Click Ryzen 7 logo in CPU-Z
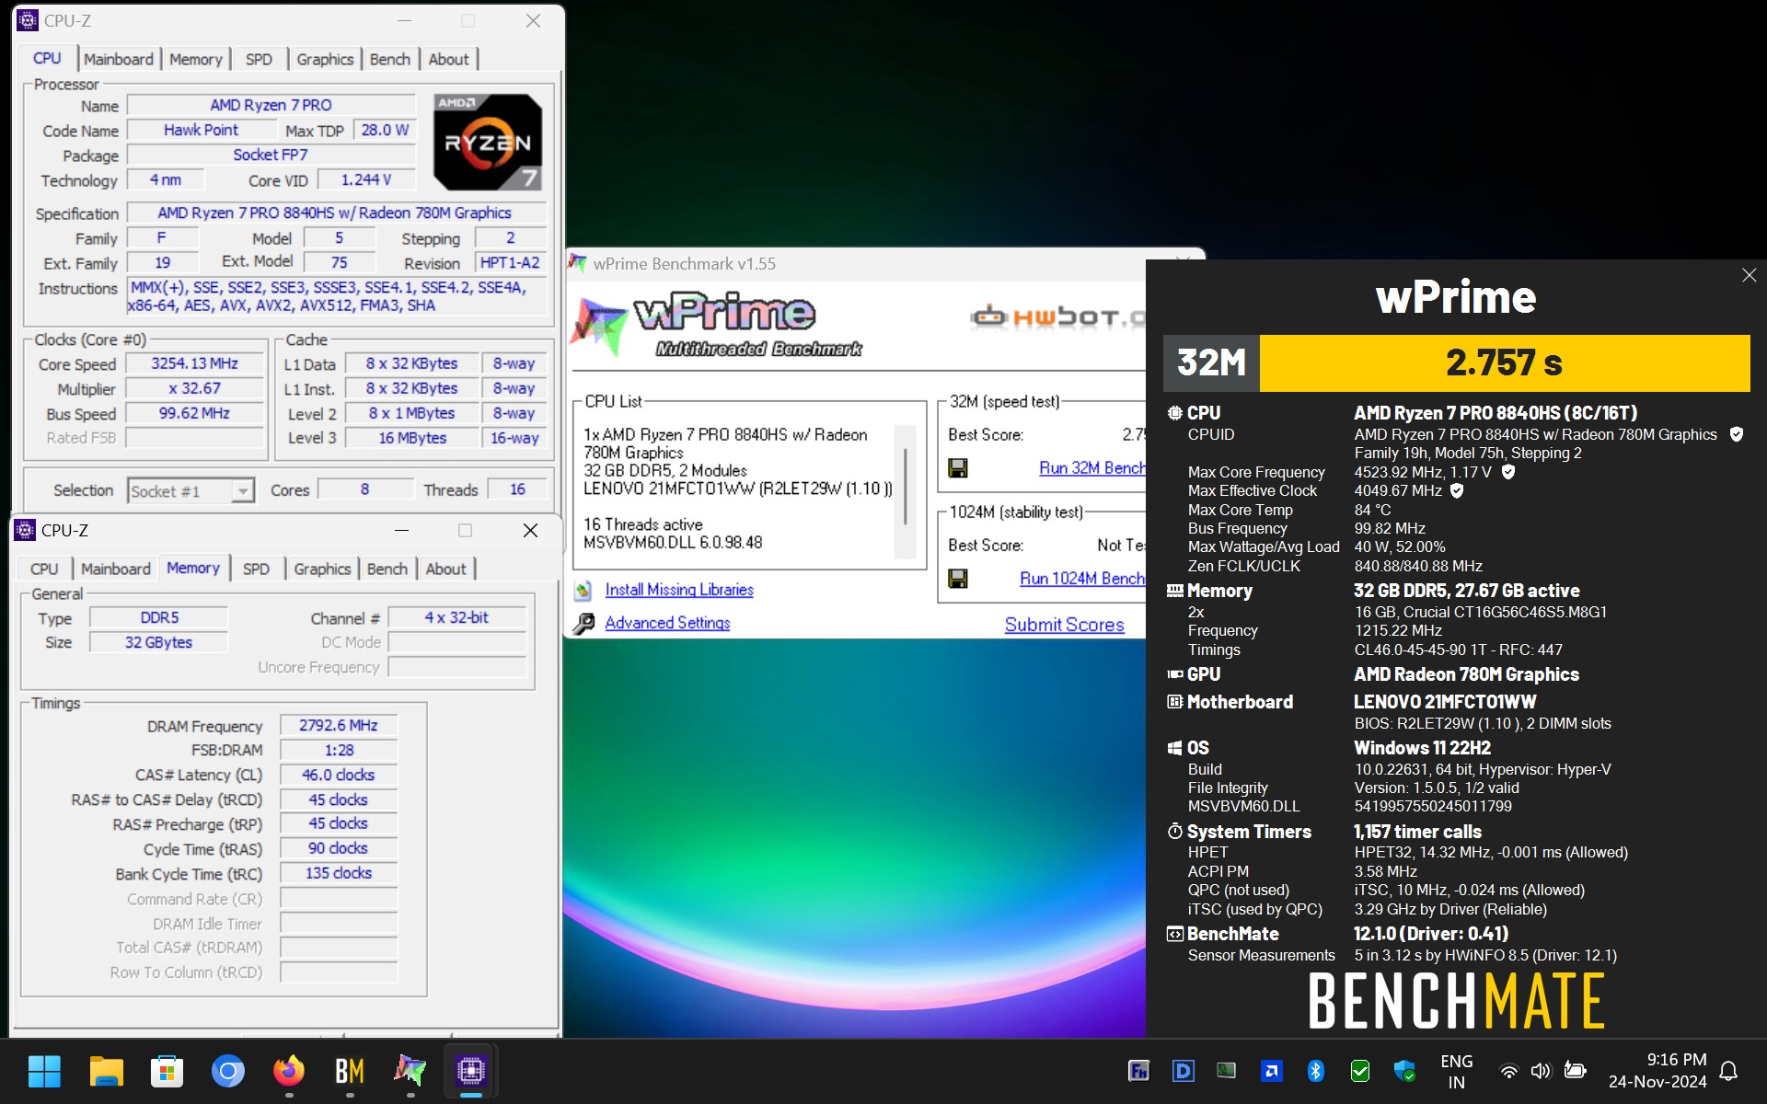This screenshot has width=1767, height=1104. (x=488, y=142)
